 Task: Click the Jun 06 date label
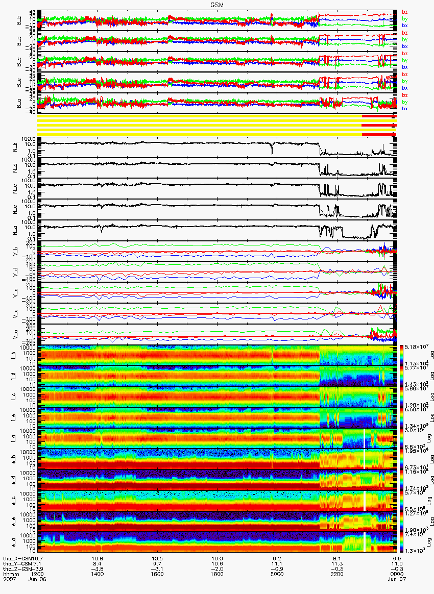(37, 580)
